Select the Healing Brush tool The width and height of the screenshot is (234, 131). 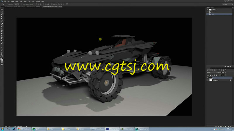pyautogui.click(x=2, y=24)
